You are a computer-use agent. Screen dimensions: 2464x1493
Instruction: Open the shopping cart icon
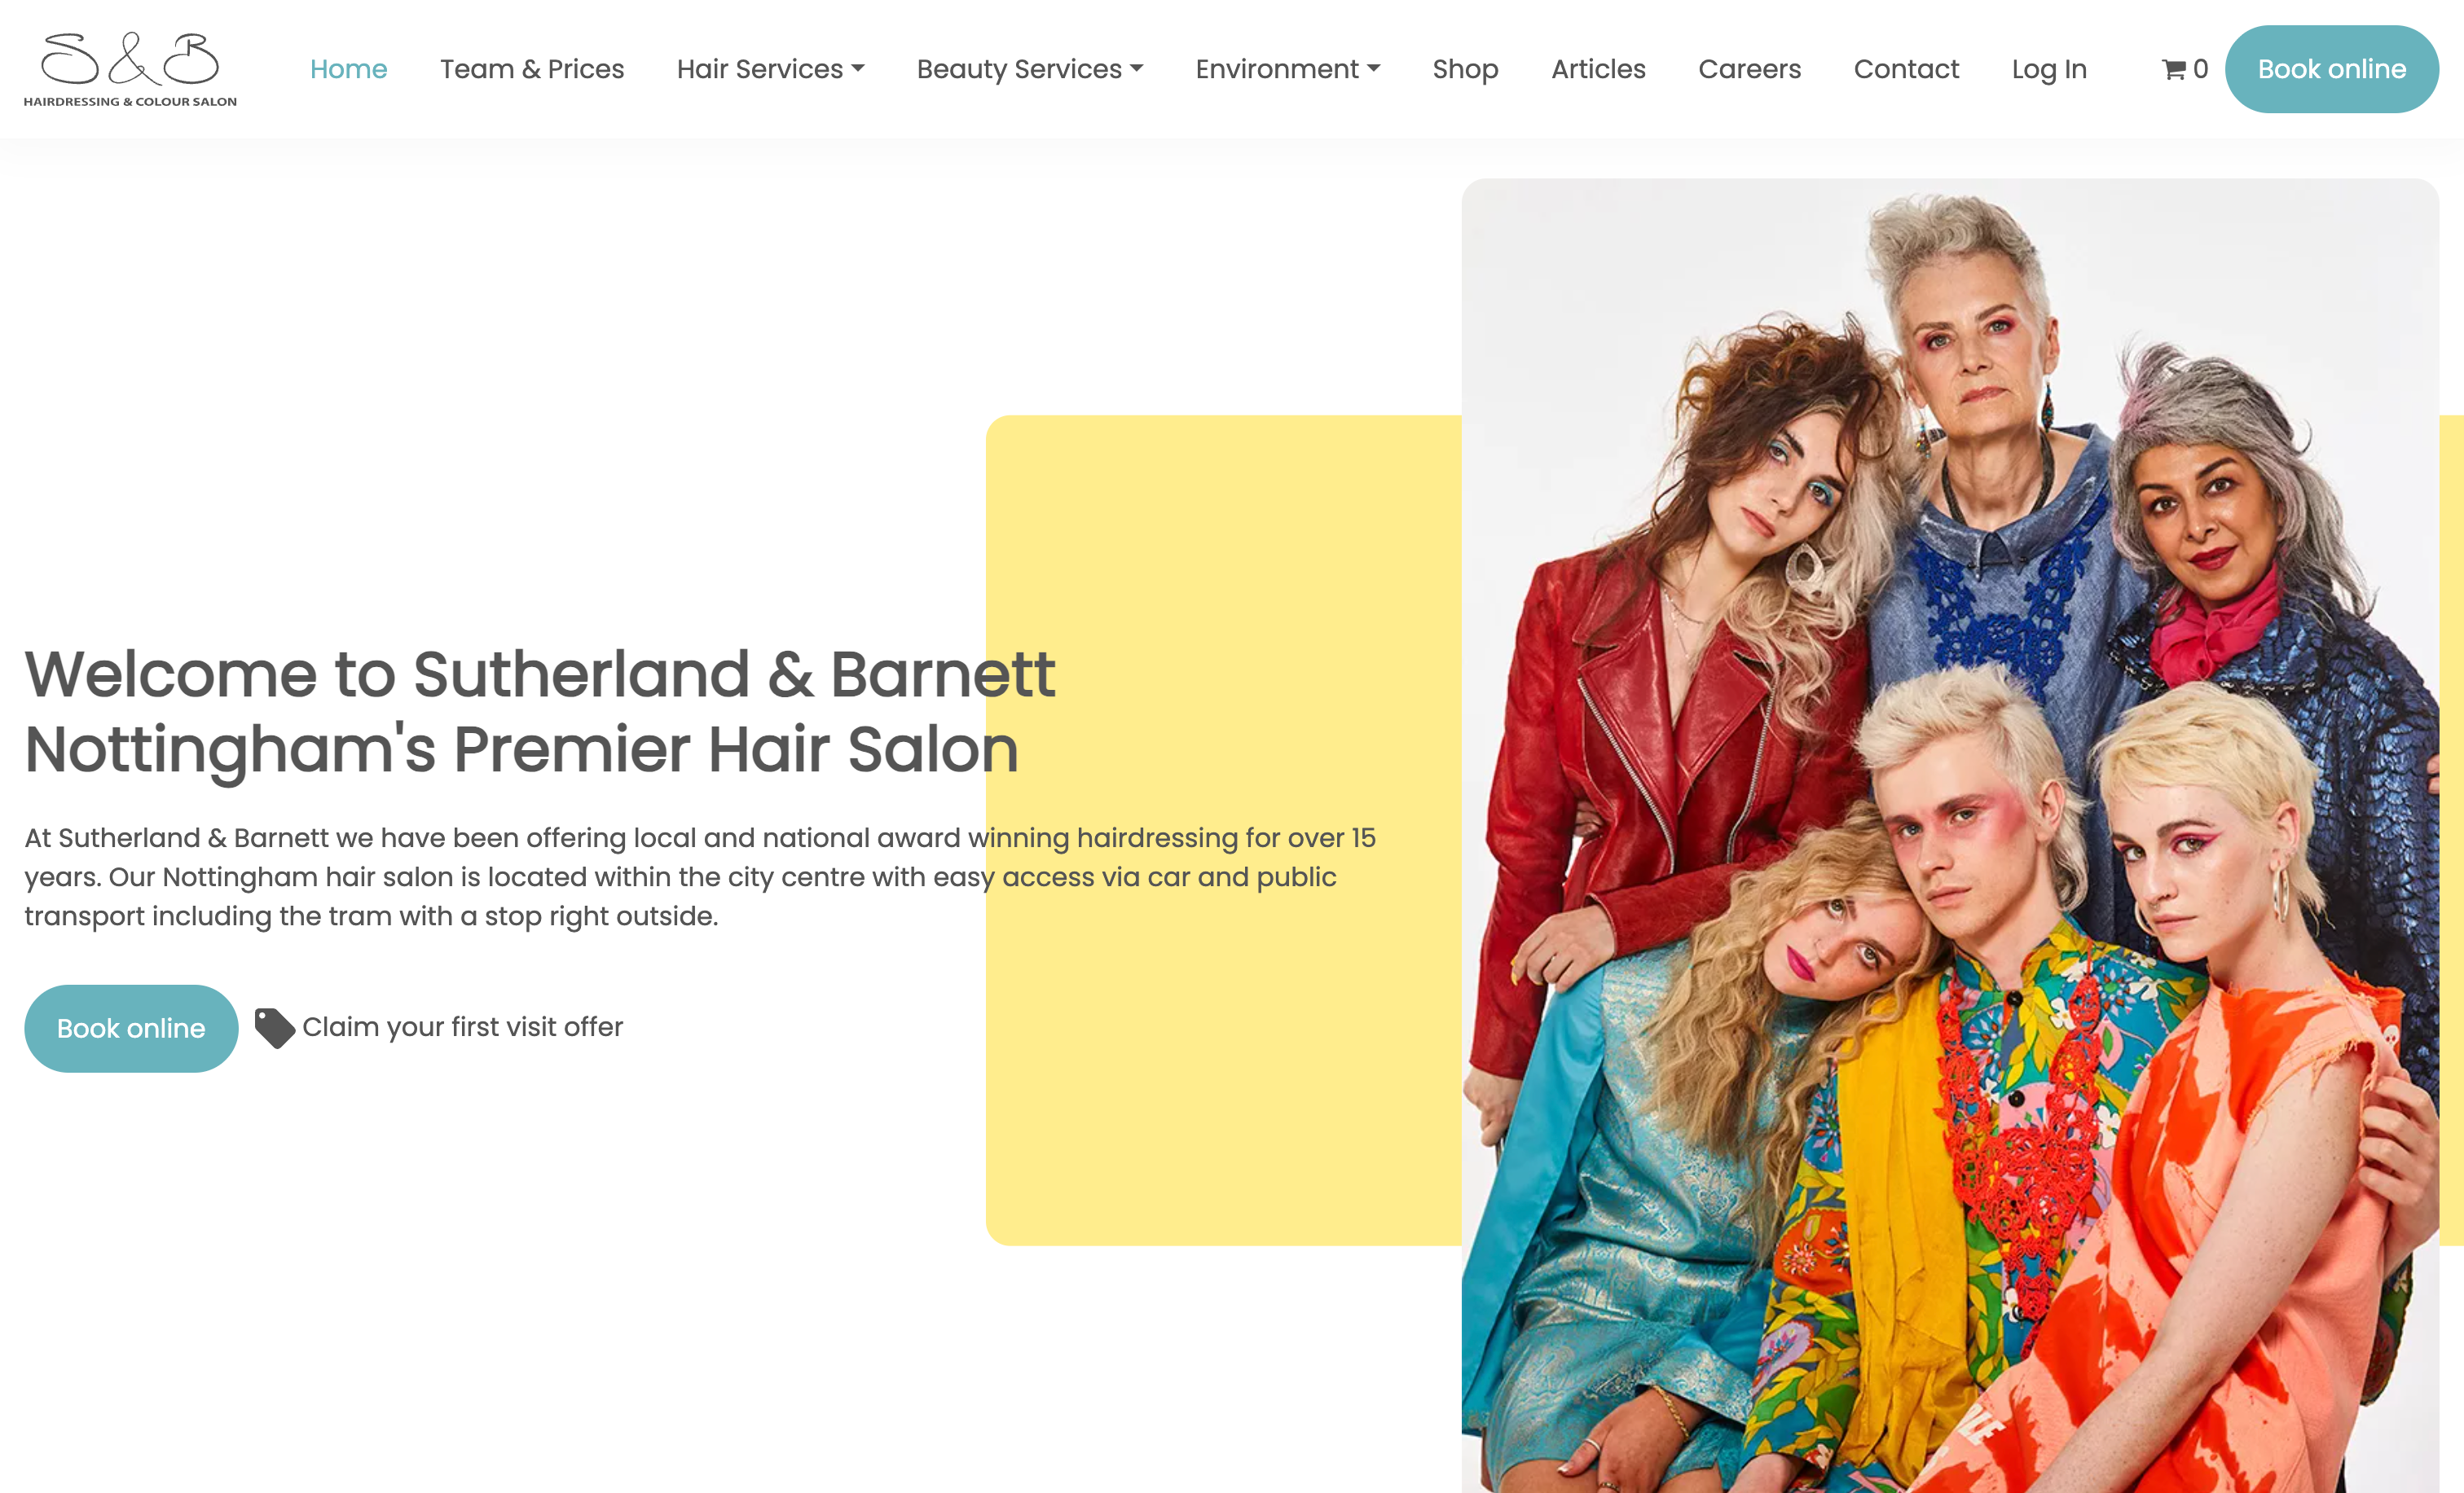pos(2173,69)
